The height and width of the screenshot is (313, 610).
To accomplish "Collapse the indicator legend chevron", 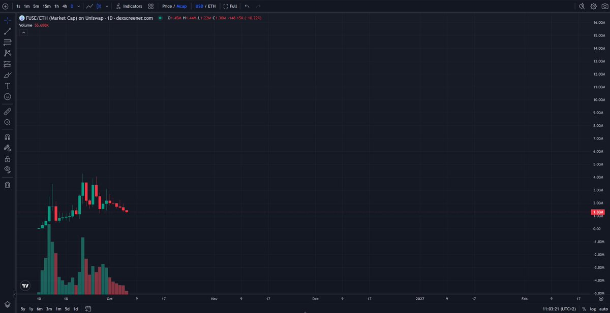I will pyautogui.click(x=23, y=32).
